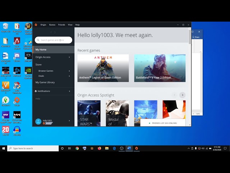Open Firefox from the taskbar
This screenshot has height=173, width=230.
(100, 148)
